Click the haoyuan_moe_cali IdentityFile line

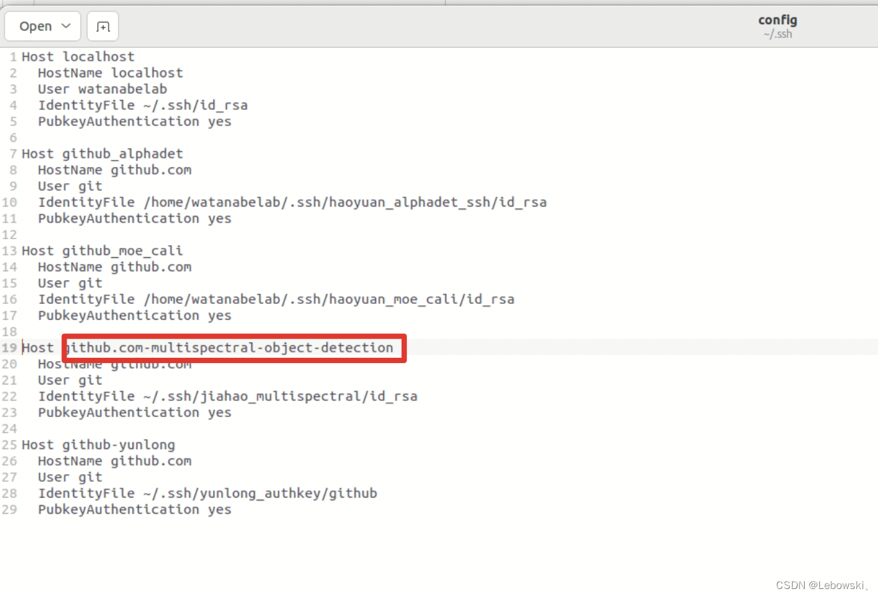pos(276,299)
